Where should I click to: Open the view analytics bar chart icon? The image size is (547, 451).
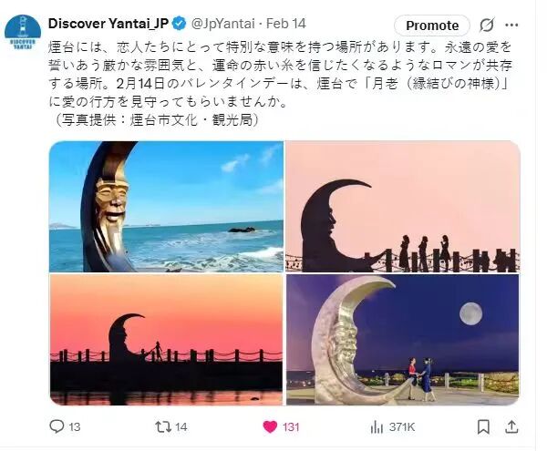coord(377,426)
